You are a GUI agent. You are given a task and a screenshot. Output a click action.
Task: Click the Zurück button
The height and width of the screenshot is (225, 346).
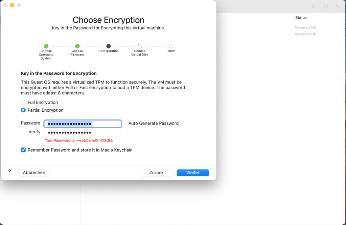point(156,173)
